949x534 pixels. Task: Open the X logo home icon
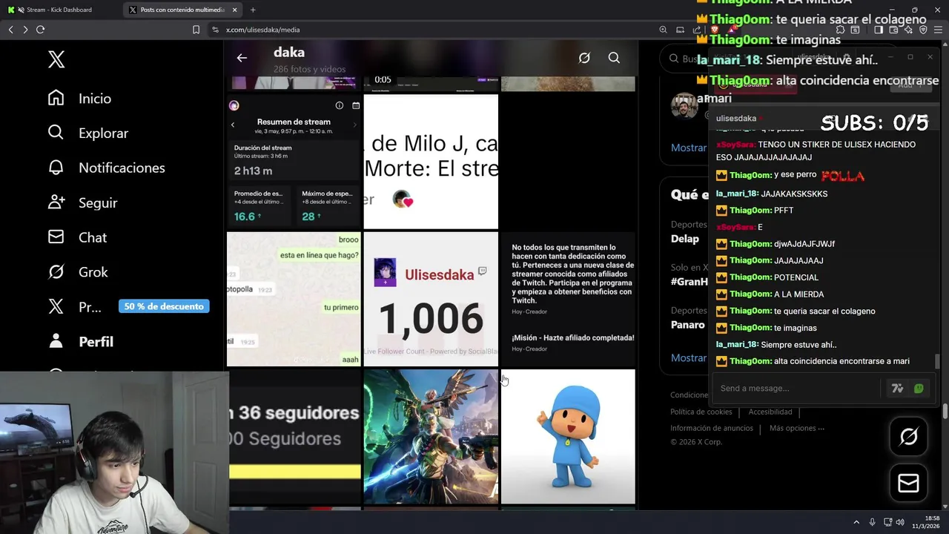pos(56,59)
